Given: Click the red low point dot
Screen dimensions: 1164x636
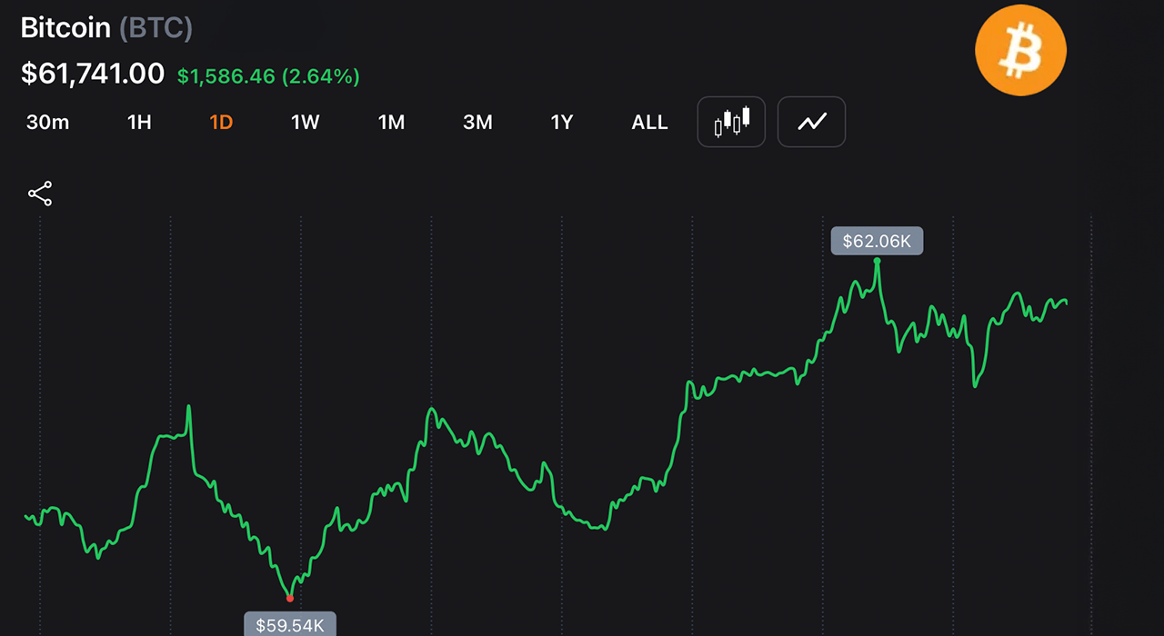Looking at the screenshot, I should (x=290, y=598).
